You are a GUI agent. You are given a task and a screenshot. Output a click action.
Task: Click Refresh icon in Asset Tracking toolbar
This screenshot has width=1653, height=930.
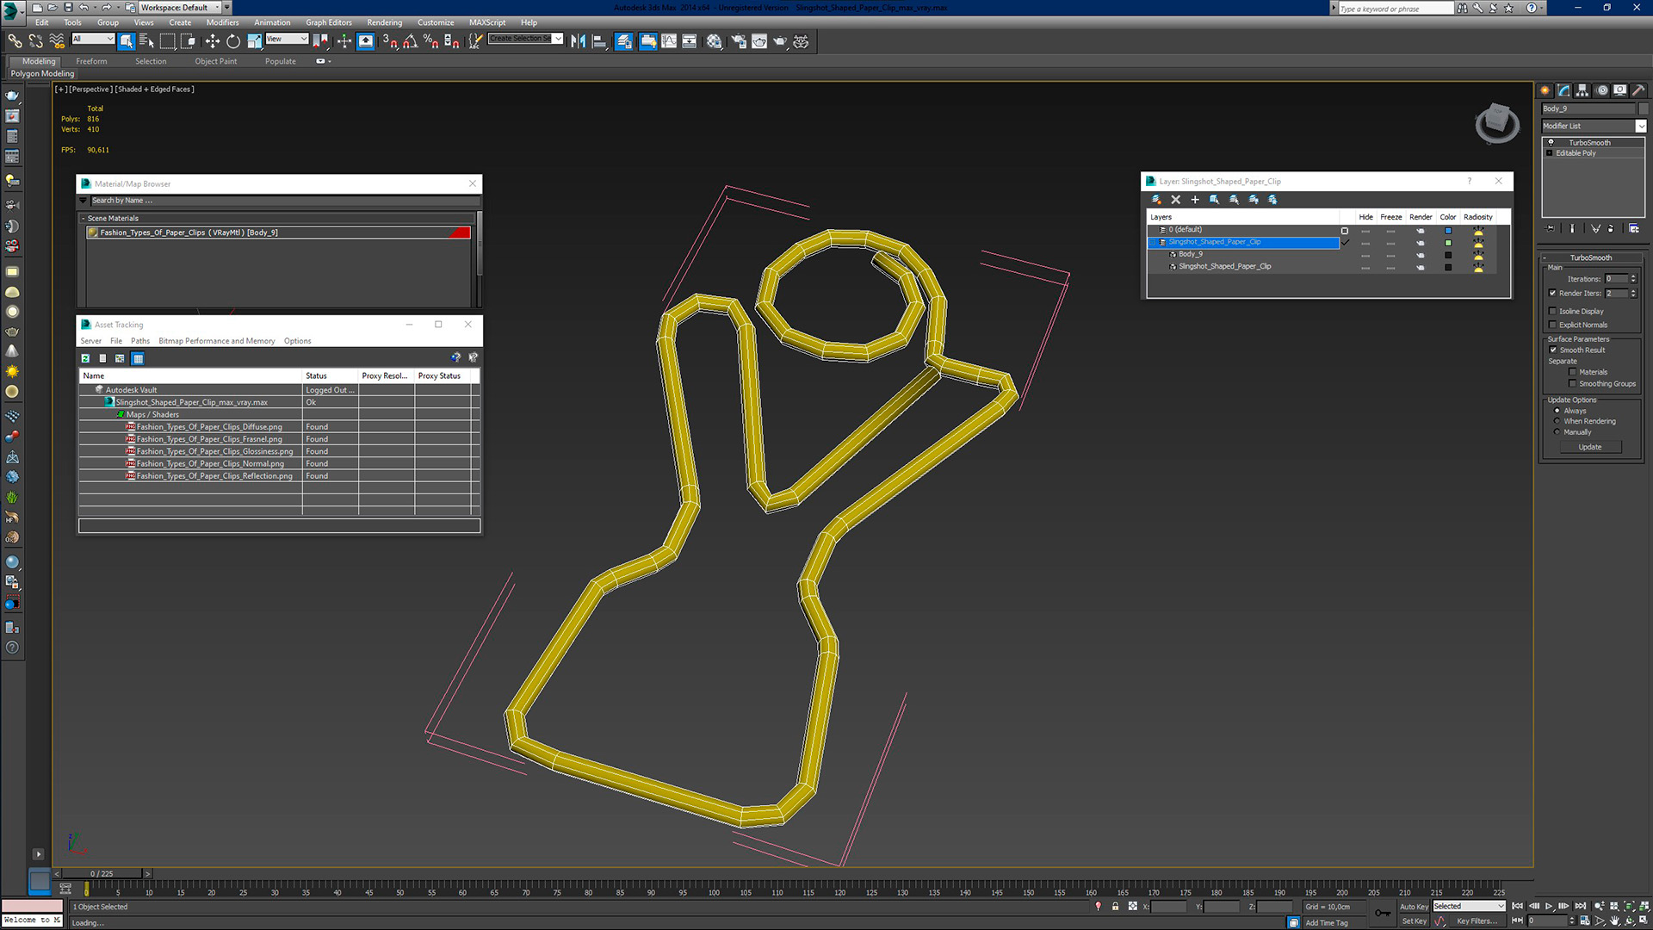(85, 358)
